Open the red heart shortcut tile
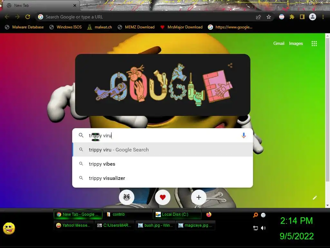Image resolution: width=330 pixels, height=248 pixels. 163,197
